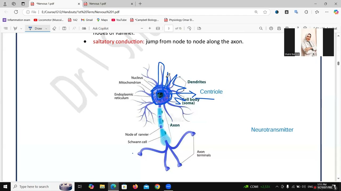The width and height of the screenshot is (341, 191).
Task: Expand the Draw tool options arrow
Action: 46,28
